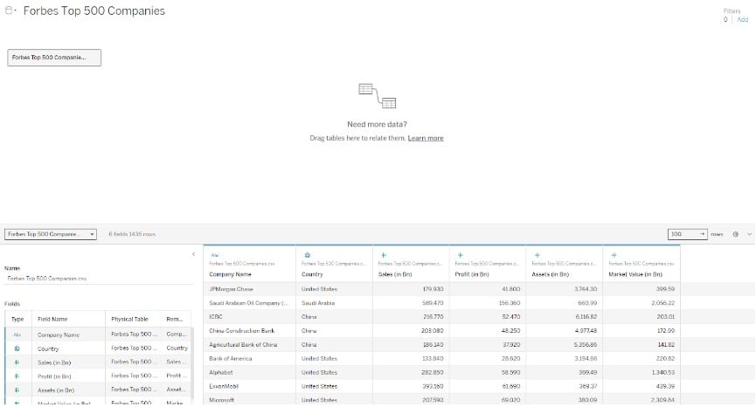Click the Forbes Top 500 Companies data source title
Image resolution: width=756 pixels, height=407 pixels.
click(x=94, y=10)
